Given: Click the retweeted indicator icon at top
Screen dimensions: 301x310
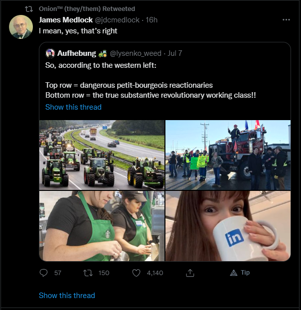Looking at the screenshot, I should [29, 9].
